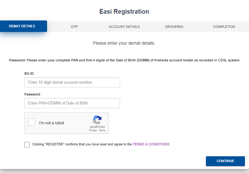
Task: Open the TERMS & CONDITIONS link
Action: point(151,144)
